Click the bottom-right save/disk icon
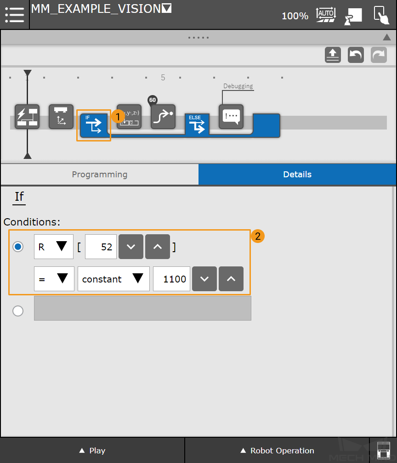Screen dimensions: 397x463 tap(384, 451)
